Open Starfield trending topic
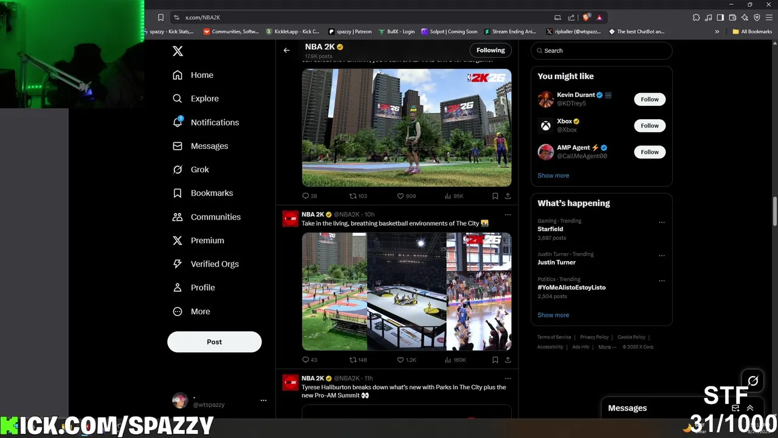The height and width of the screenshot is (438, 778). (550, 229)
